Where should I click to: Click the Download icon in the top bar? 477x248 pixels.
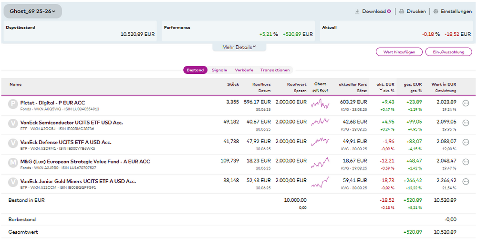pos(357,11)
